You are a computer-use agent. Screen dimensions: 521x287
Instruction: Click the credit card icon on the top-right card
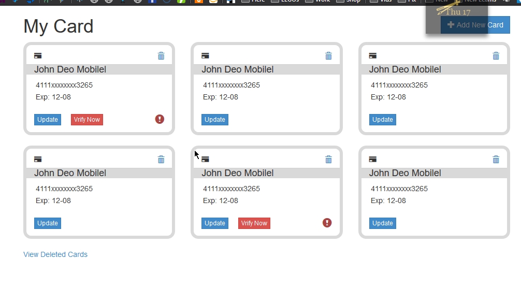[372, 56]
